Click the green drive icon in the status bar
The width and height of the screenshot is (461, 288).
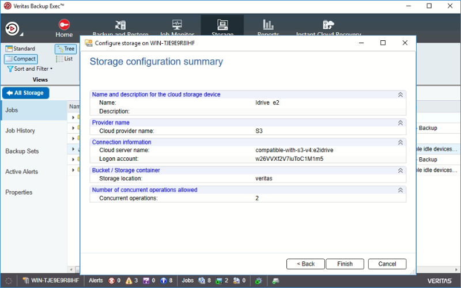click(275, 281)
